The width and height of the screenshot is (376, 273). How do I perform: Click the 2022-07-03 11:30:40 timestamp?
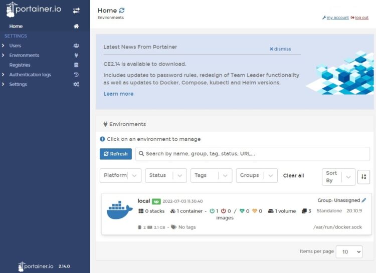(x=182, y=201)
